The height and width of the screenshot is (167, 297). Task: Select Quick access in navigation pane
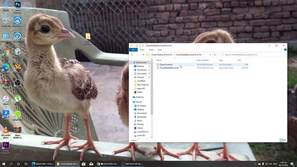pyautogui.click(x=141, y=63)
